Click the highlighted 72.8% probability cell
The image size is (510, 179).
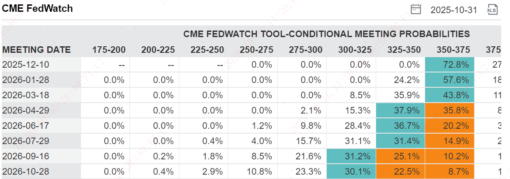[449, 65]
